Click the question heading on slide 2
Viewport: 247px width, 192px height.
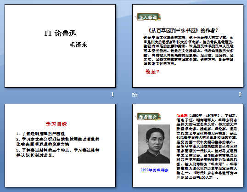tap(183, 30)
